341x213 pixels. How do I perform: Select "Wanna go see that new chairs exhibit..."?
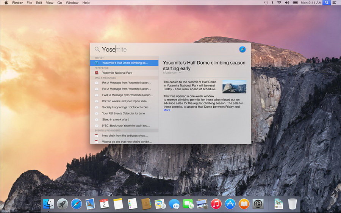124,142
